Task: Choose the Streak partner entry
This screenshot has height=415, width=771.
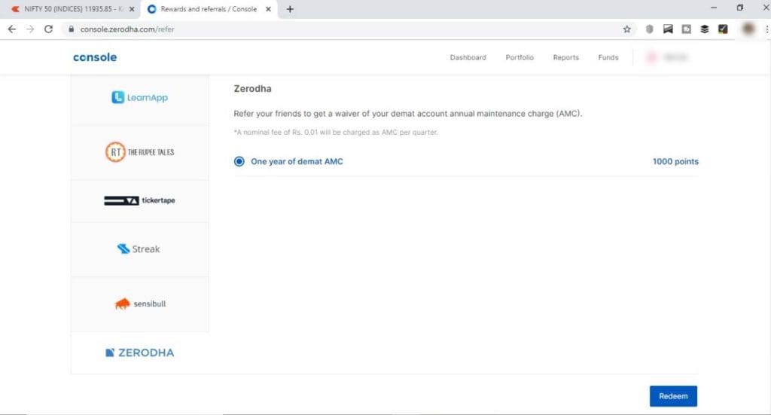Action: (139, 249)
